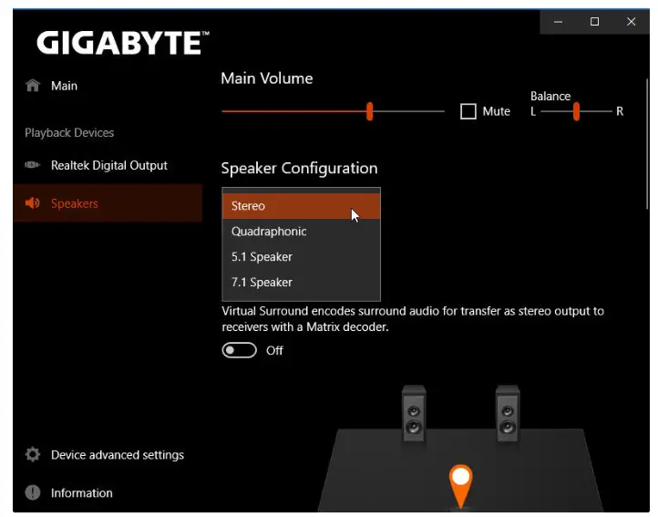Click the orange listener position pin
658x517 pixels.
click(460, 486)
